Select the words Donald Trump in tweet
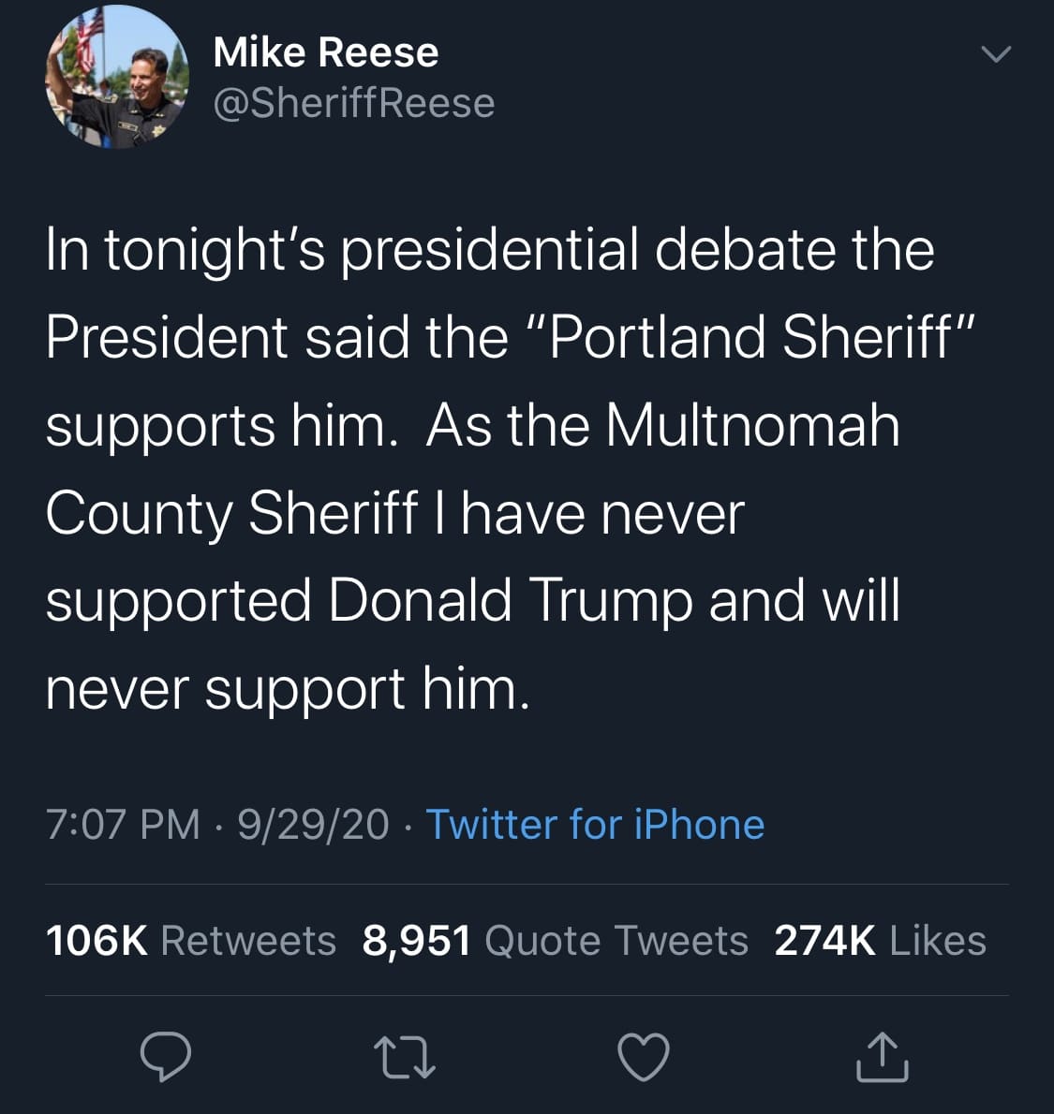 click(x=510, y=600)
